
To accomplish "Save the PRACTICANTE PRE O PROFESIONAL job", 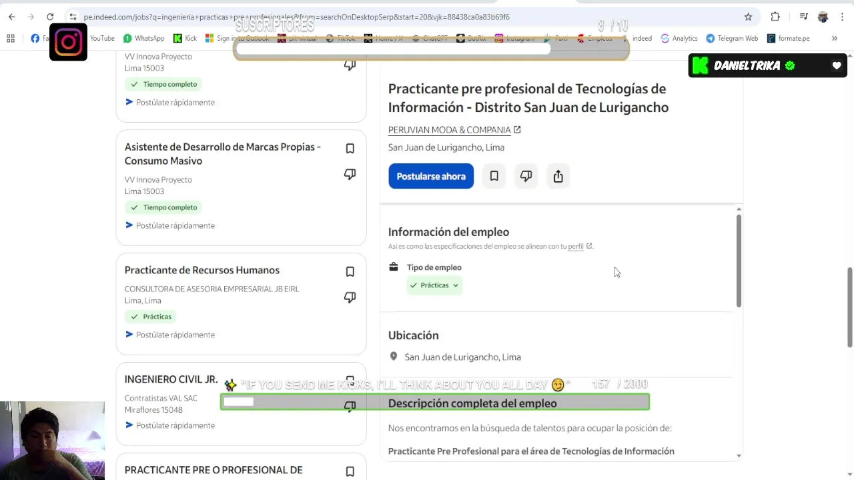I will click(350, 471).
